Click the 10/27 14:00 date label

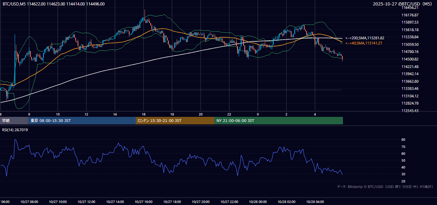(x=115, y=202)
